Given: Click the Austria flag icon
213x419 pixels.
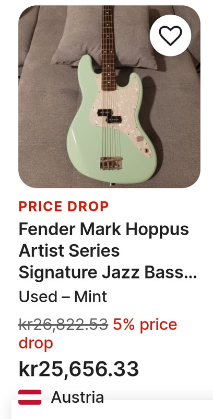Looking at the screenshot, I should [30, 397].
